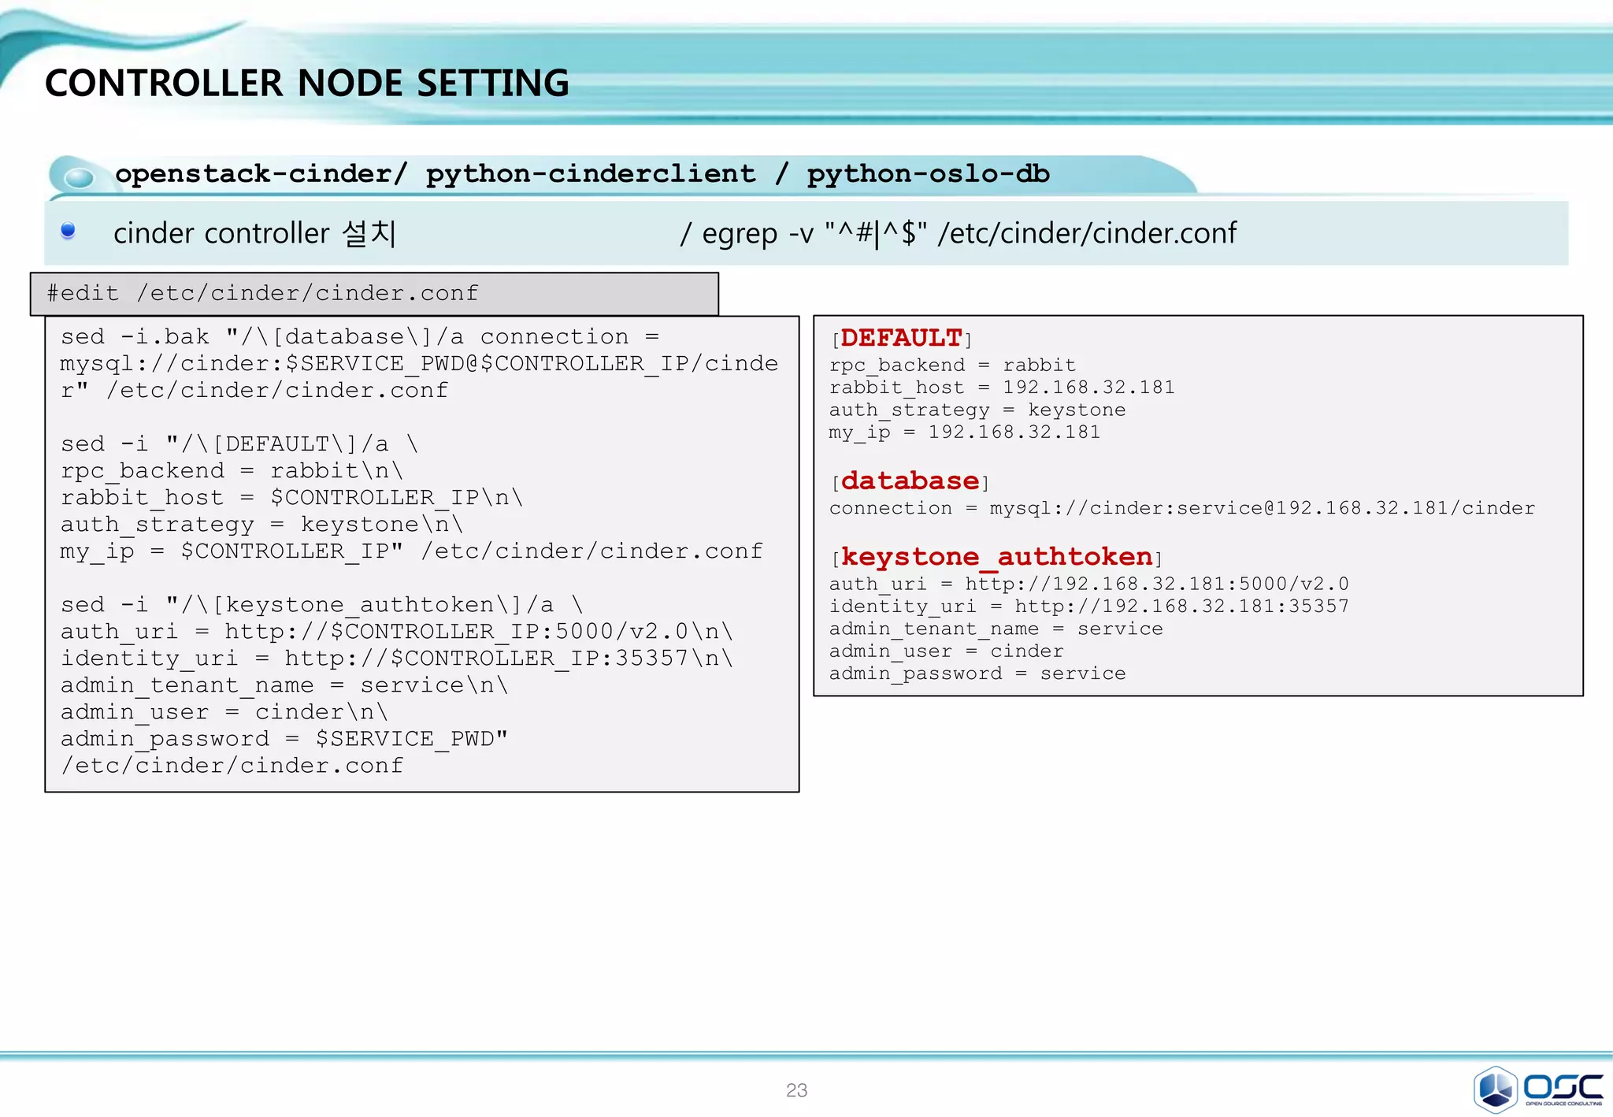Click the page number 23
The width and height of the screenshot is (1613, 1117).
pos(796,1090)
